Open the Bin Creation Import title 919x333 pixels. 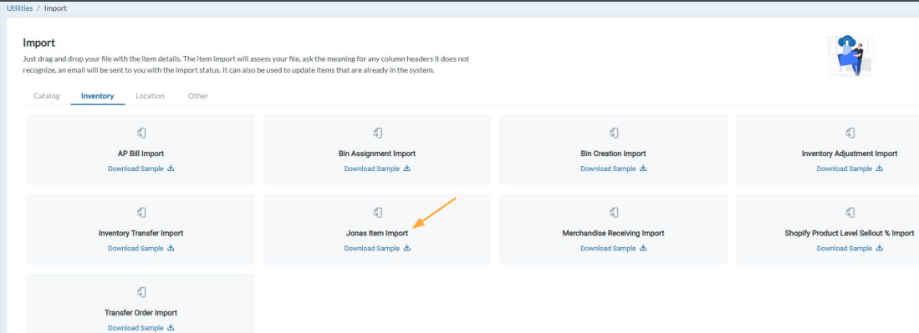pos(613,154)
